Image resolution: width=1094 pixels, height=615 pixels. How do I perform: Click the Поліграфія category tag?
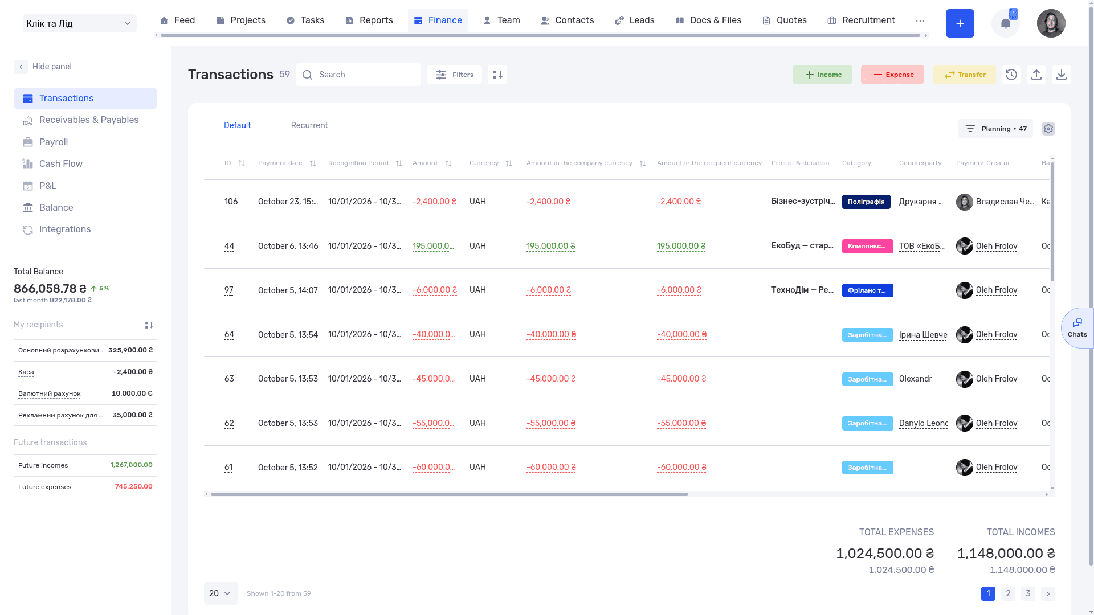click(866, 202)
